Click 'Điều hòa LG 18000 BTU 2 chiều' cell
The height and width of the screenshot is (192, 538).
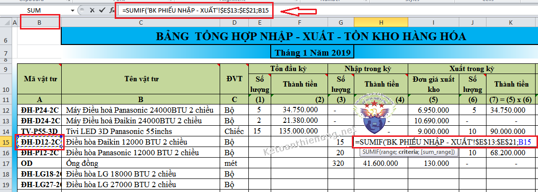(x=140, y=174)
